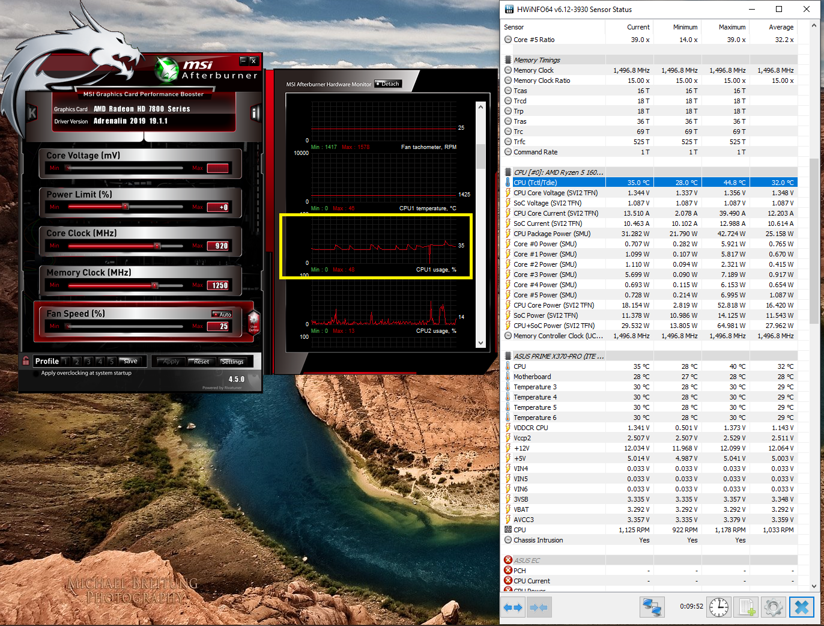This screenshot has height=626, width=824.
Task: Open HWiNFO sensor settings gear icon
Action: [x=774, y=607]
